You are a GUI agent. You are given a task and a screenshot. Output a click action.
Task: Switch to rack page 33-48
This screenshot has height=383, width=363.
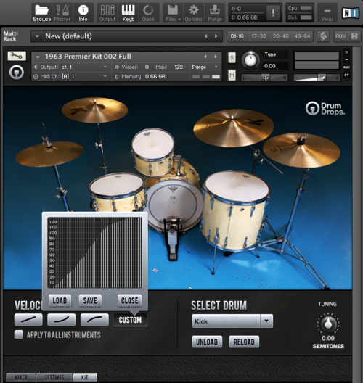pyautogui.click(x=280, y=36)
